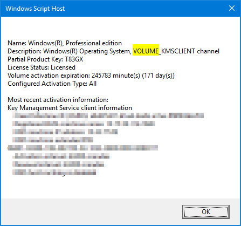Click the Configured Activation Type: All line

point(52,84)
